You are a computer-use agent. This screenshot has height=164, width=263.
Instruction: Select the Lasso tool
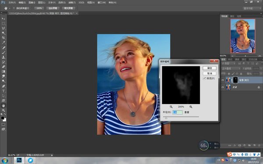4,28
